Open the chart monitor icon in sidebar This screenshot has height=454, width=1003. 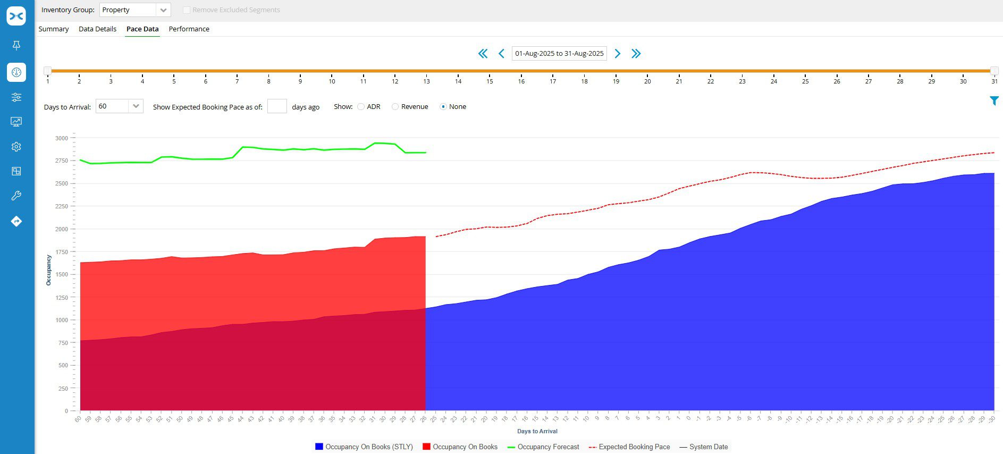[x=16, y=122]
